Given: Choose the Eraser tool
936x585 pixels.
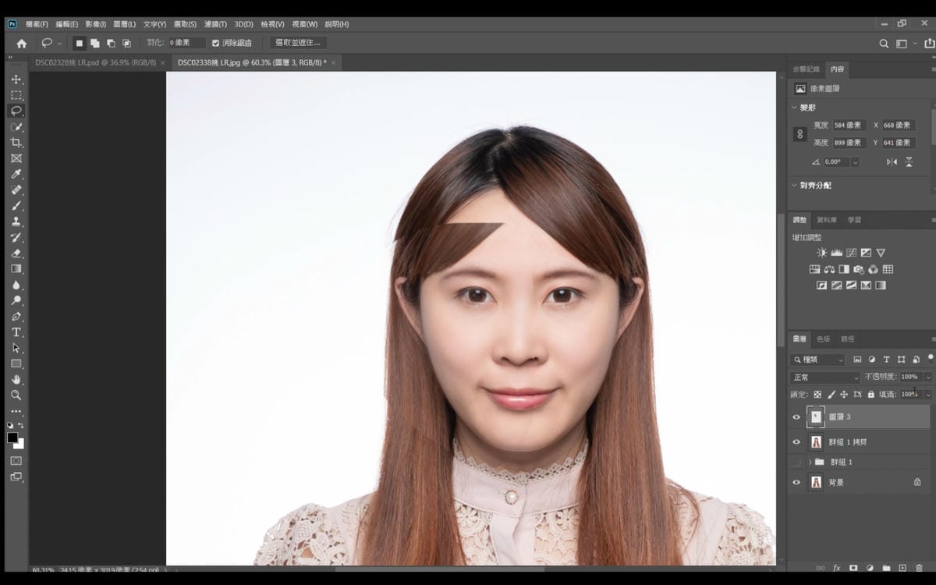Looking at the screenshot, I should click(x=16, y=253).
